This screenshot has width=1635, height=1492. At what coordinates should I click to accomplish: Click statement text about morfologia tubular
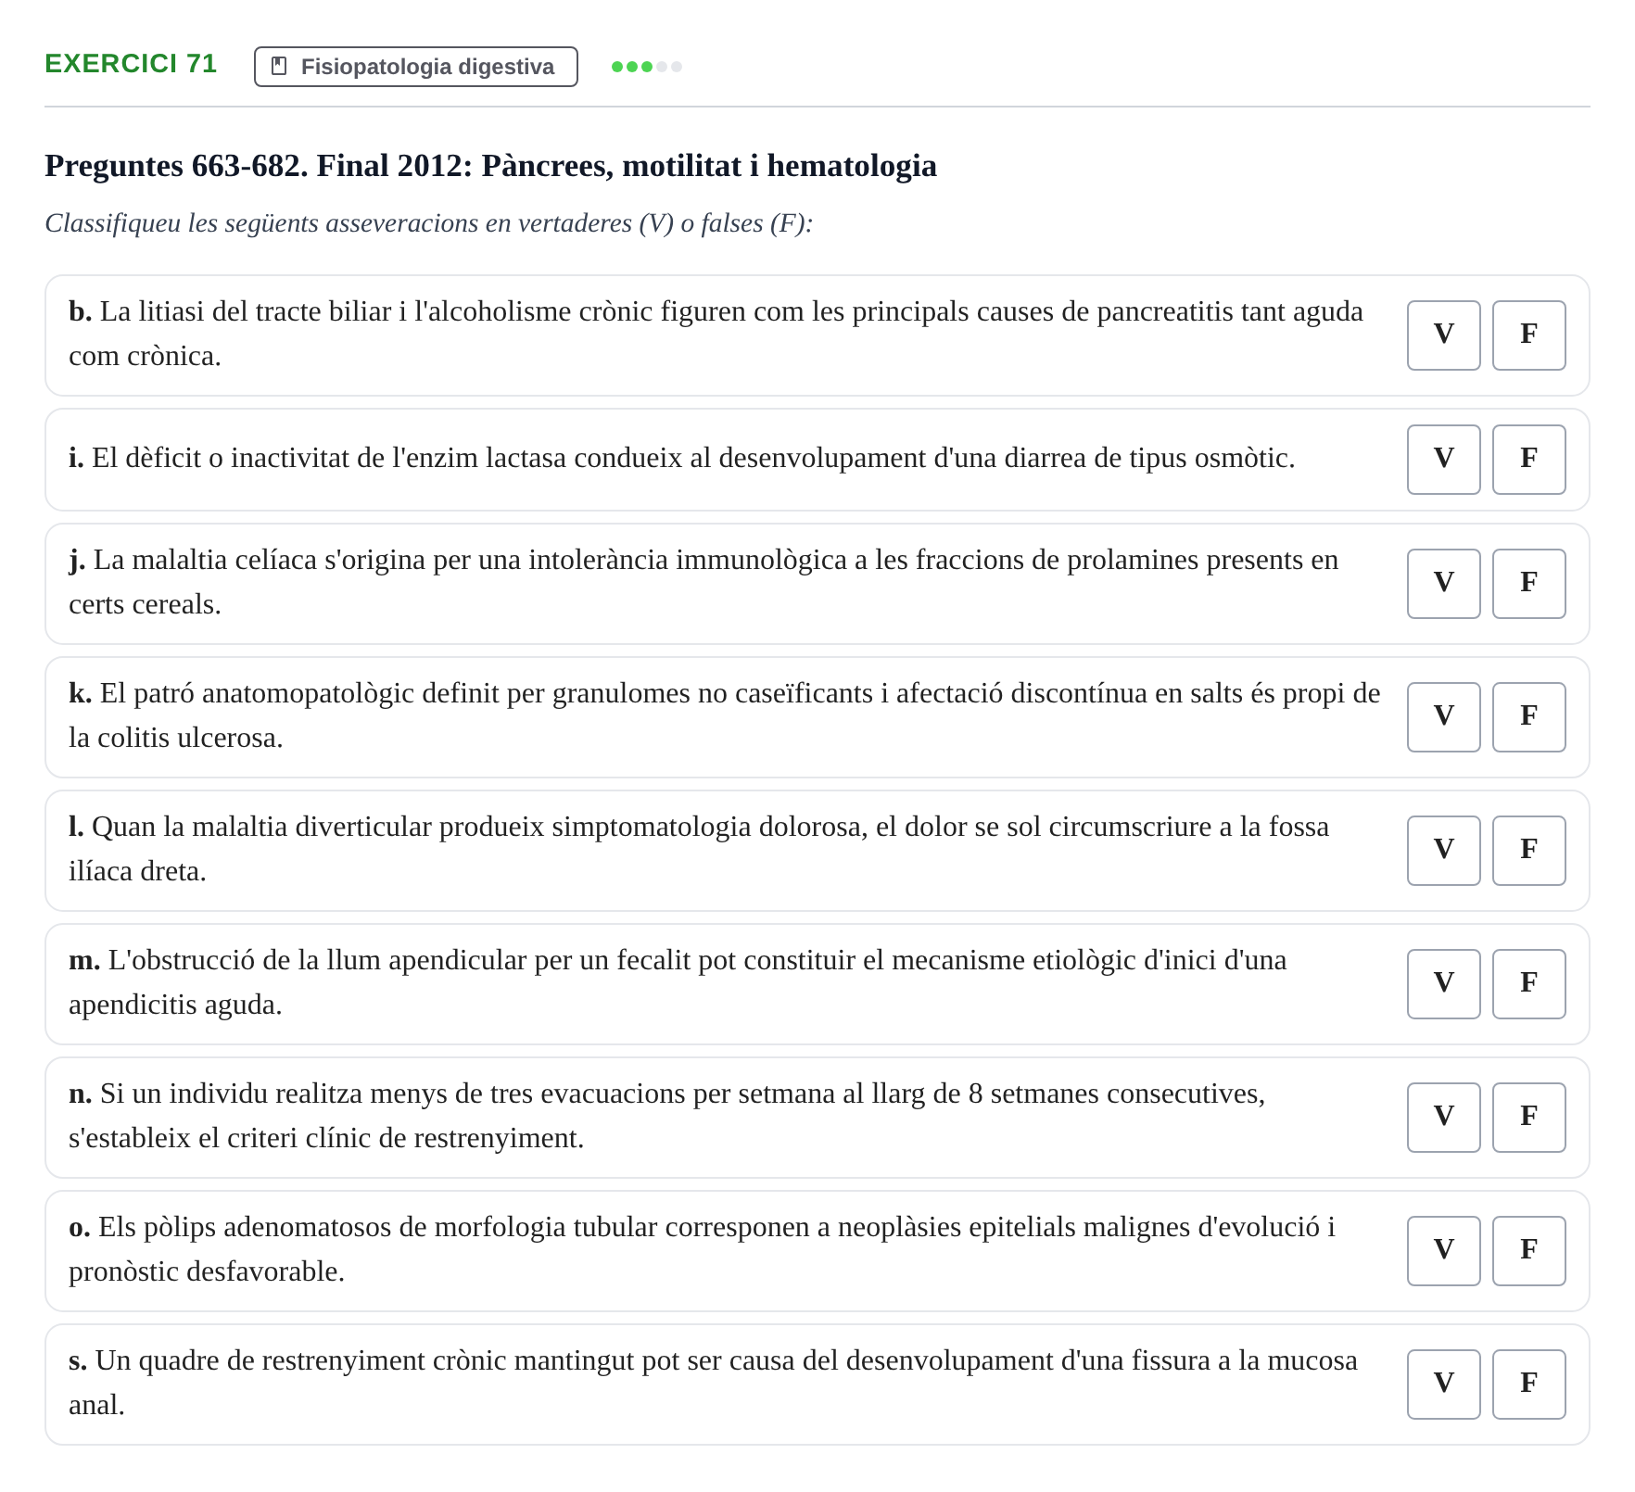[702, 1249]
